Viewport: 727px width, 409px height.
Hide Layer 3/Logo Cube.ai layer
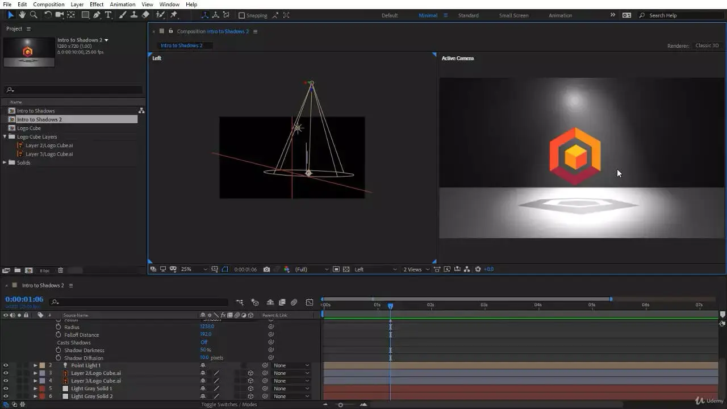(x=6, y=381)
